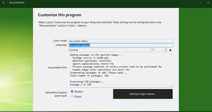
Task: Toggle bold log font button
Action: point(170,50)
